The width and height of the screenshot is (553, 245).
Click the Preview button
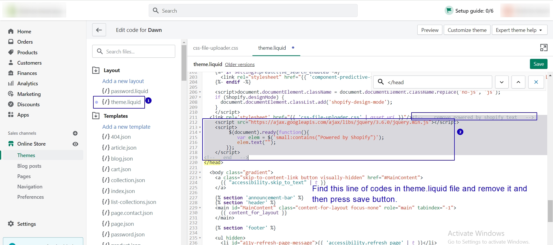430,30
